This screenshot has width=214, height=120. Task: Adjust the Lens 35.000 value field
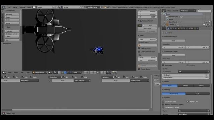(147, 40)
